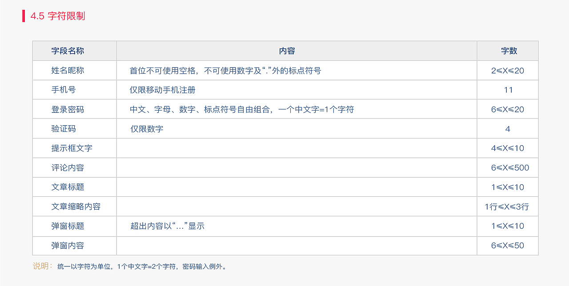Select the 姓名昵称 field name cell
Screen dimensions: 569x286
(x=68, y=71)
